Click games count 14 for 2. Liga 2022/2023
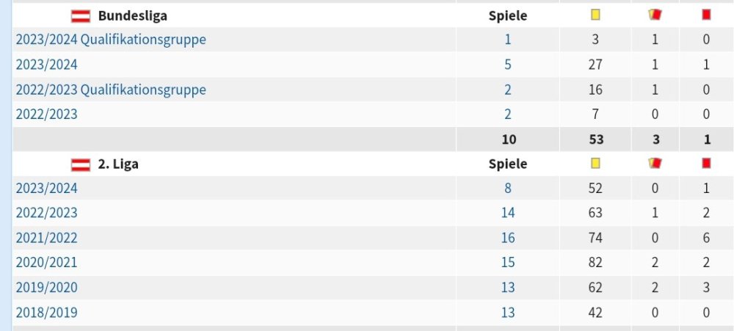The height and width of the screenshot is (331, 734). click(x=508, y=213)
